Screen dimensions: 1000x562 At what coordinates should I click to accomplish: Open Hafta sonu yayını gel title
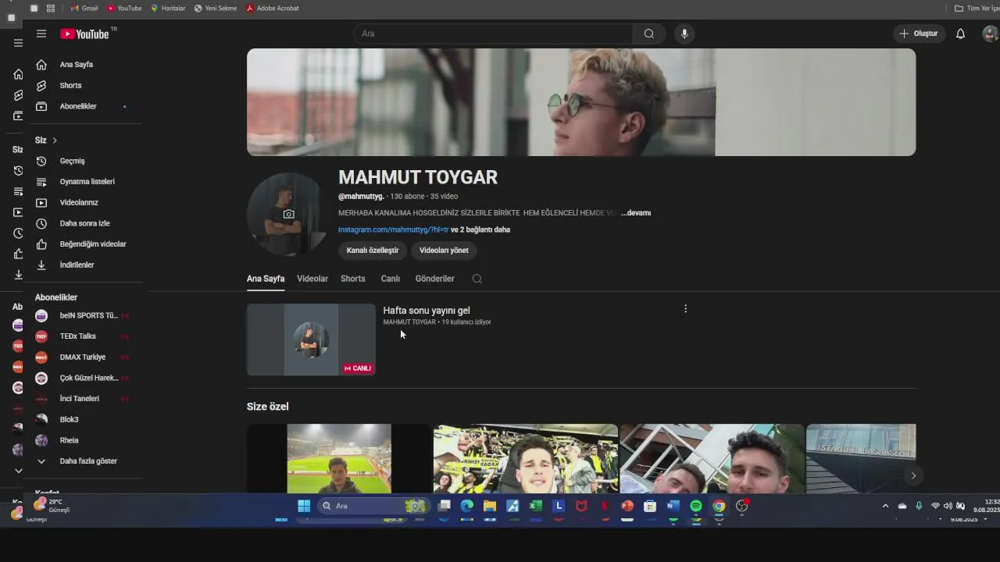tap(427, 311)
